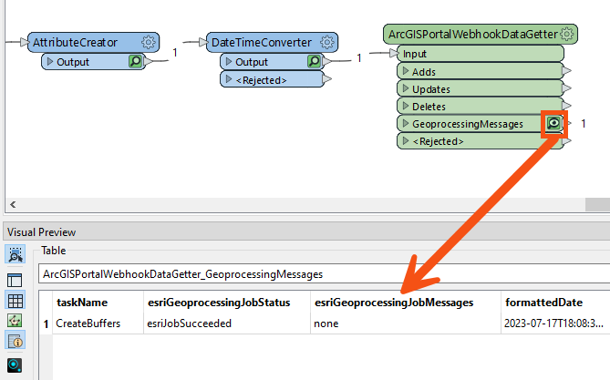The height and width of the screenshot is (380, 610).
Task: Toggle the graphics view icon
Action: click(x=16, y=321)
